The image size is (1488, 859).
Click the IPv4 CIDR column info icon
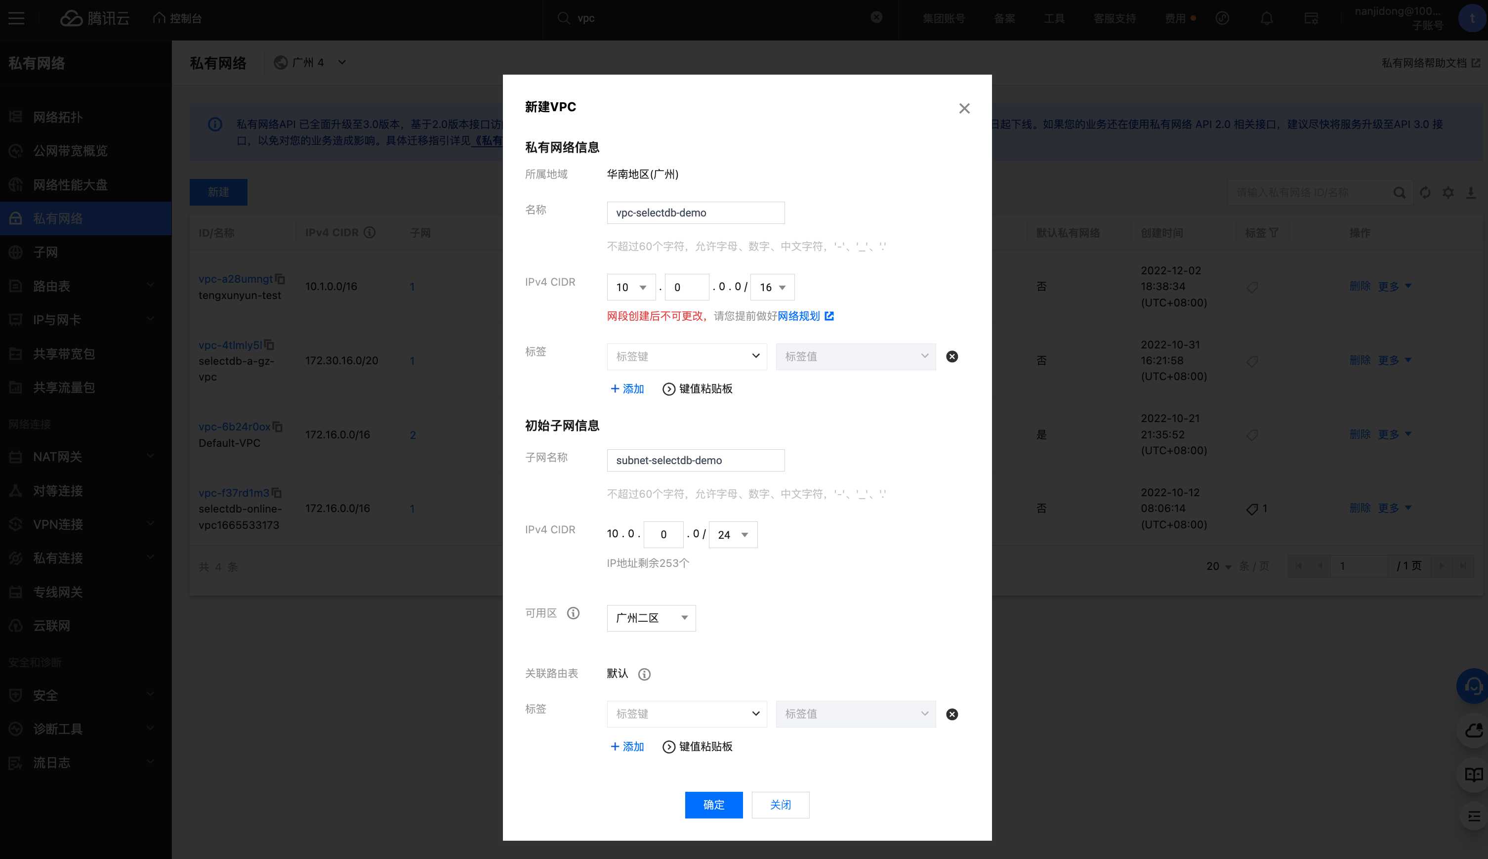(370, 232)
